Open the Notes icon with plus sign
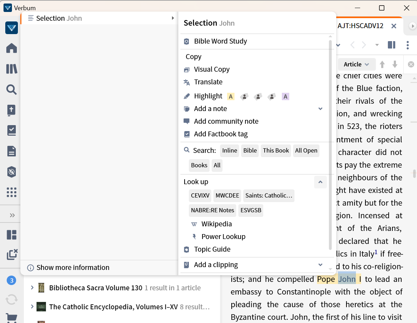Image resolution: width=417 pixels, height=323 pixels. tap(12, 110)
